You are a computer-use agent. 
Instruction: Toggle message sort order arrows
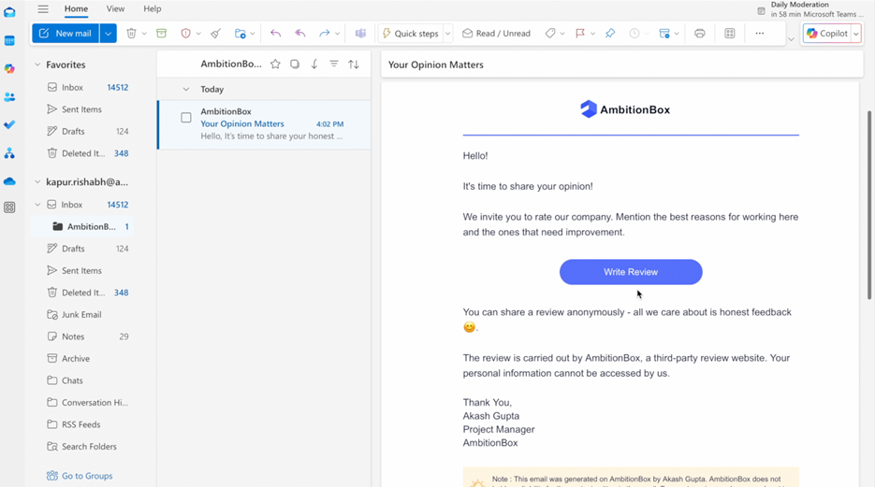[x=354, y=64]
